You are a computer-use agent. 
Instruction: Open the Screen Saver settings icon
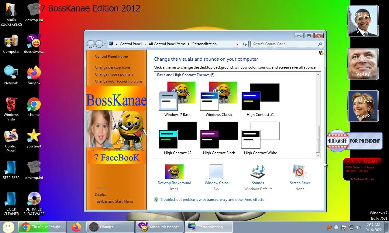[x=300, y=172]
